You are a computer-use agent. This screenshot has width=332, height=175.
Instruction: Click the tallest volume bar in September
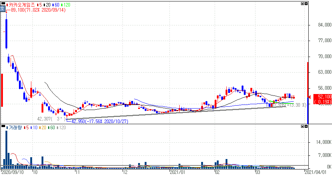coord(6,150)
